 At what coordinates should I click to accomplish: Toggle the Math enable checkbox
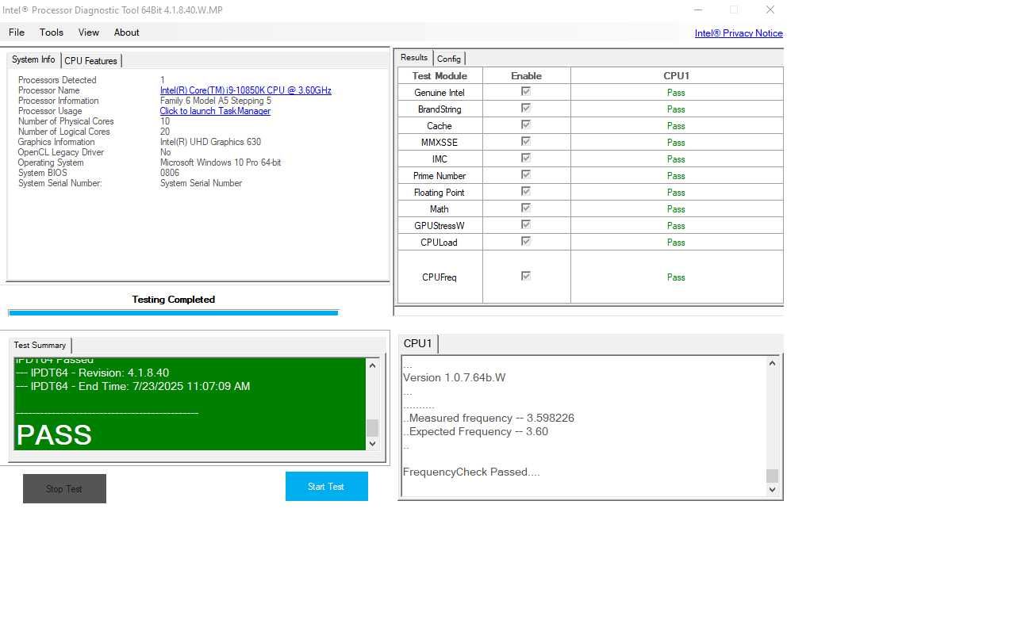pos(525,208)
